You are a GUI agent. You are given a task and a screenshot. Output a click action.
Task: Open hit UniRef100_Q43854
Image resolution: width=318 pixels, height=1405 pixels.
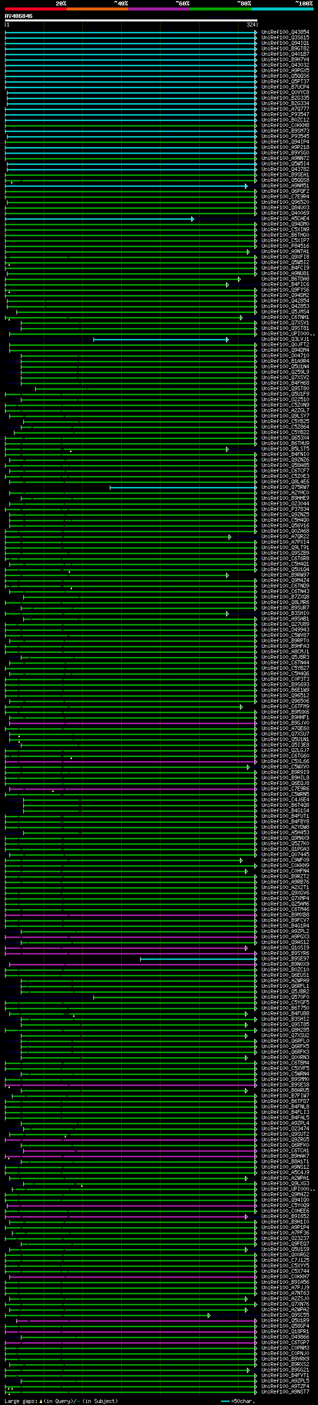[x=285, y=32]
